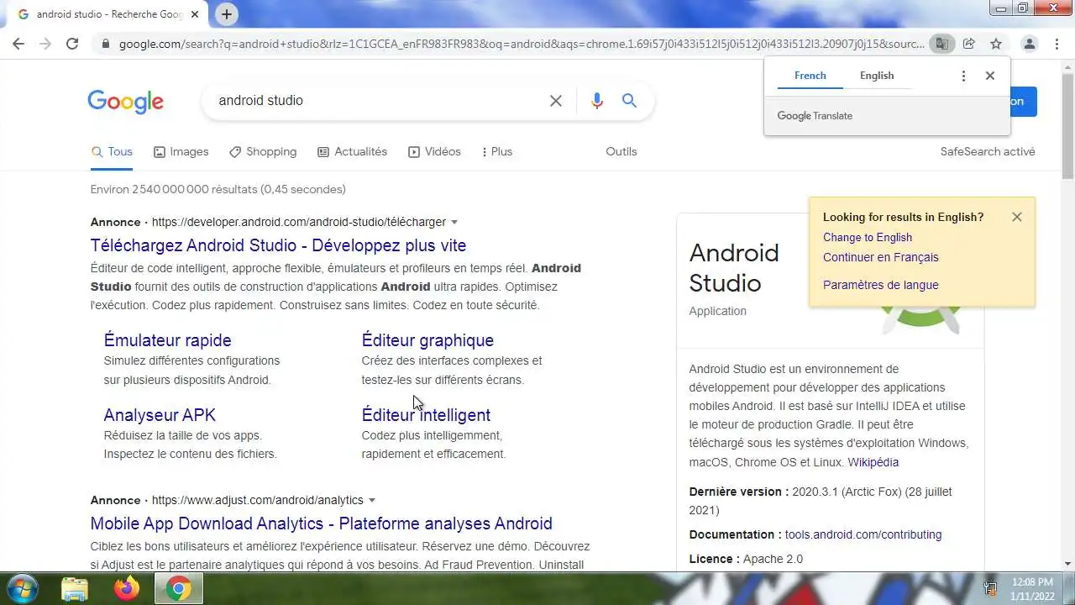View site security lock icon

[105, 44]
